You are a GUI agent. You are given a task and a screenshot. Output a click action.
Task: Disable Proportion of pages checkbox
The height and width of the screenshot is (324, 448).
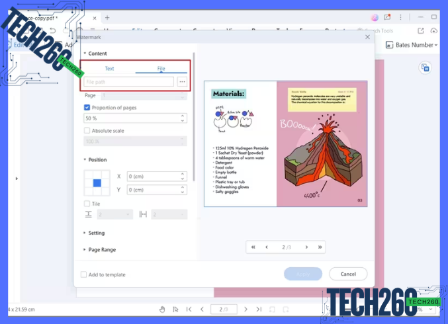click(x=87, y=107)
